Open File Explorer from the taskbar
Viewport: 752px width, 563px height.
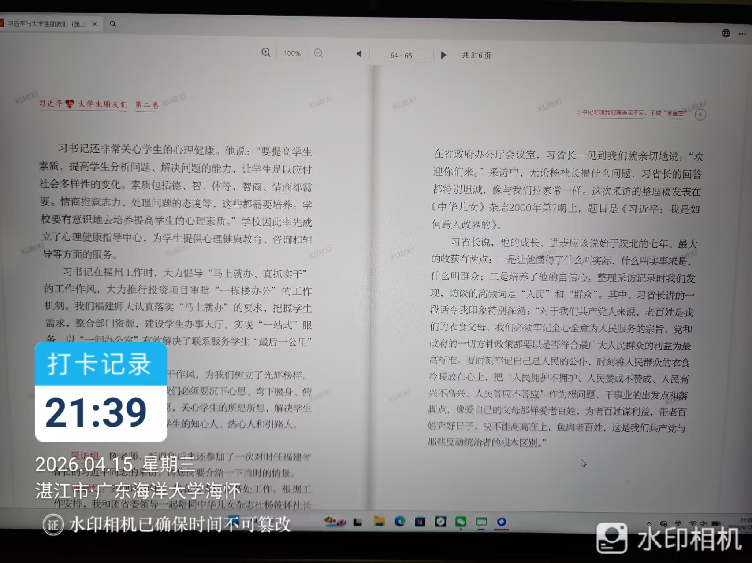click(x=379, y=522)
